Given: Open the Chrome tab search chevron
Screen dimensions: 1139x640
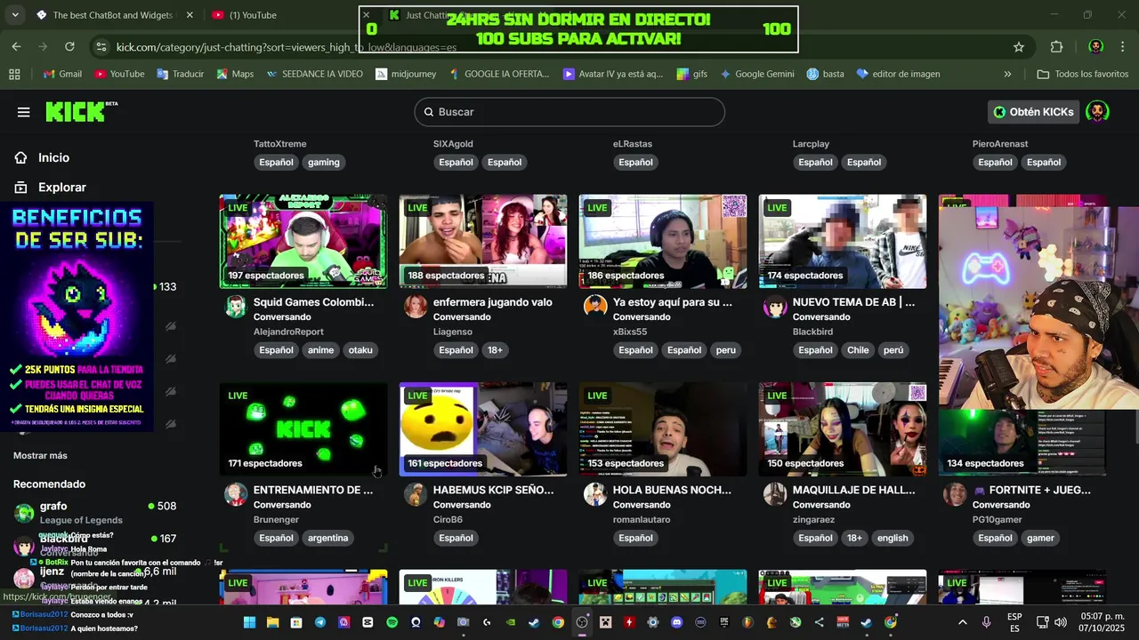Looking at the screenshot, I should [16, 15].
